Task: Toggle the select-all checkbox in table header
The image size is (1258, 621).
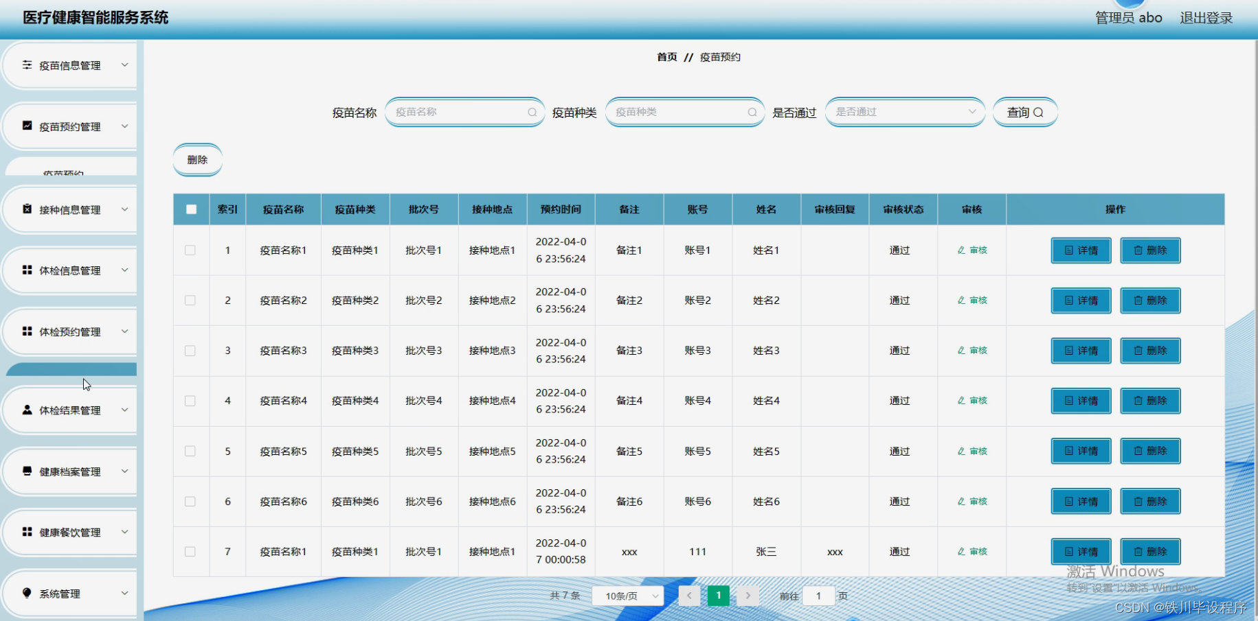Action: 191,209
